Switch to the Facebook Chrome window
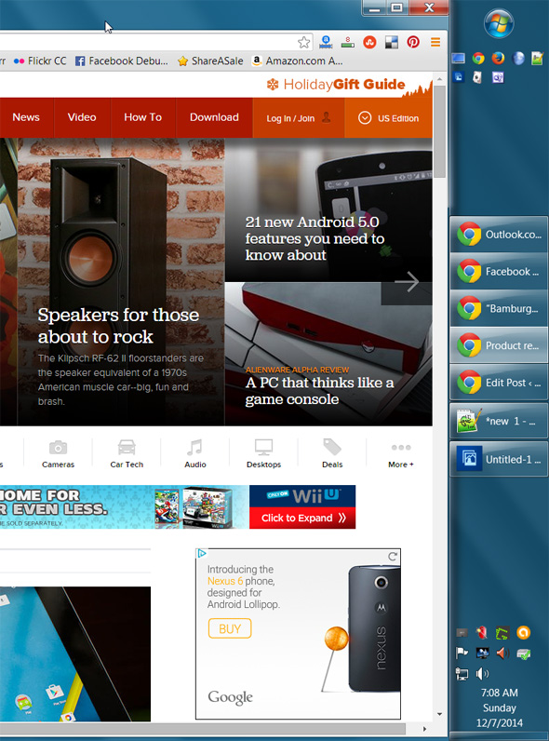The height and width of the screenshot is (741, 549). tap(499, 271)
